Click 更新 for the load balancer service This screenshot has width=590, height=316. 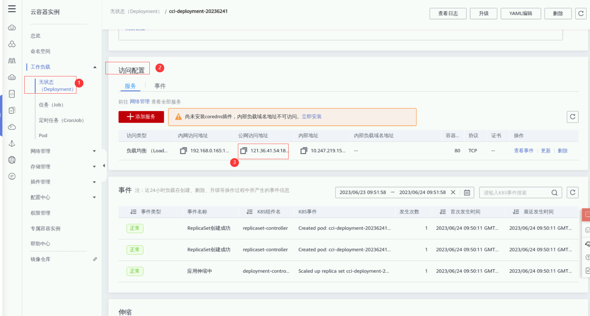(x=546, y=151)
